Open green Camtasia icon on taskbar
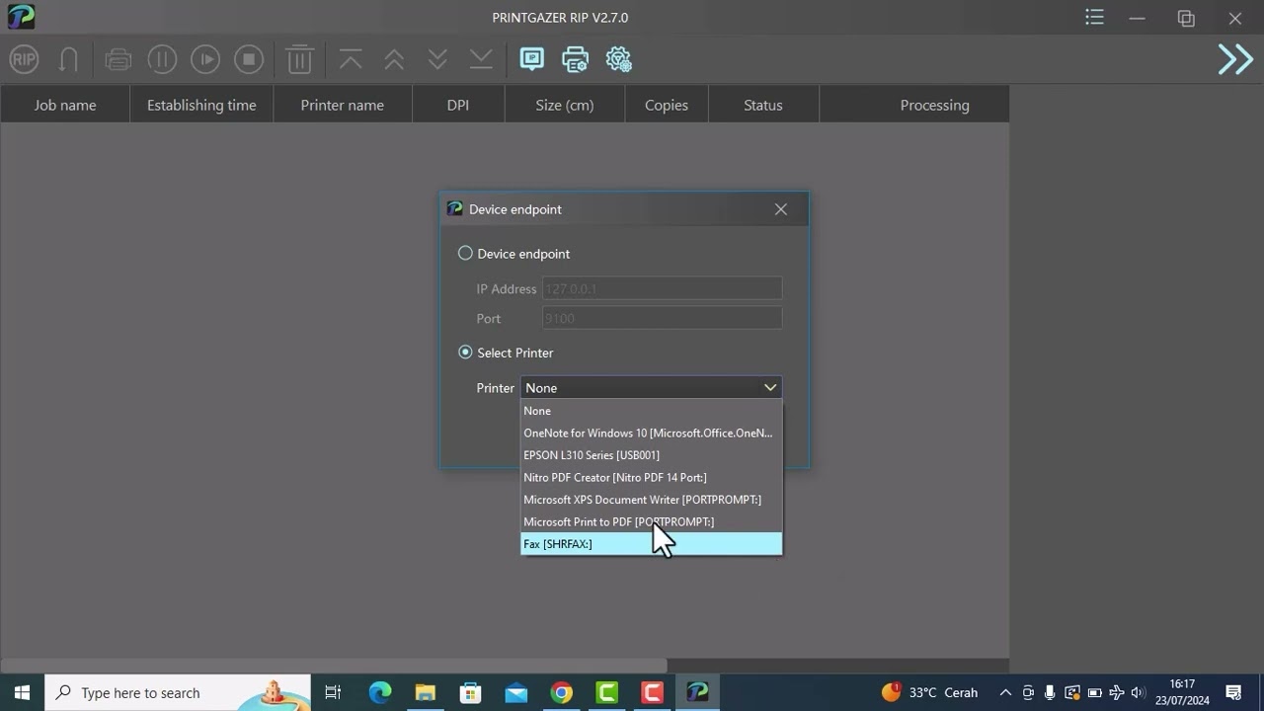The height and width of the screenshot is (711, 1264). (606, 692)
